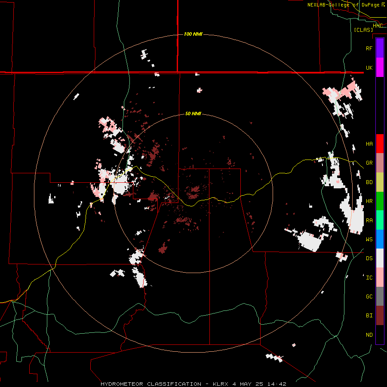The image size is (387, 387).
Task: Pick the HR green legend swatch
Action: [380, 201]
